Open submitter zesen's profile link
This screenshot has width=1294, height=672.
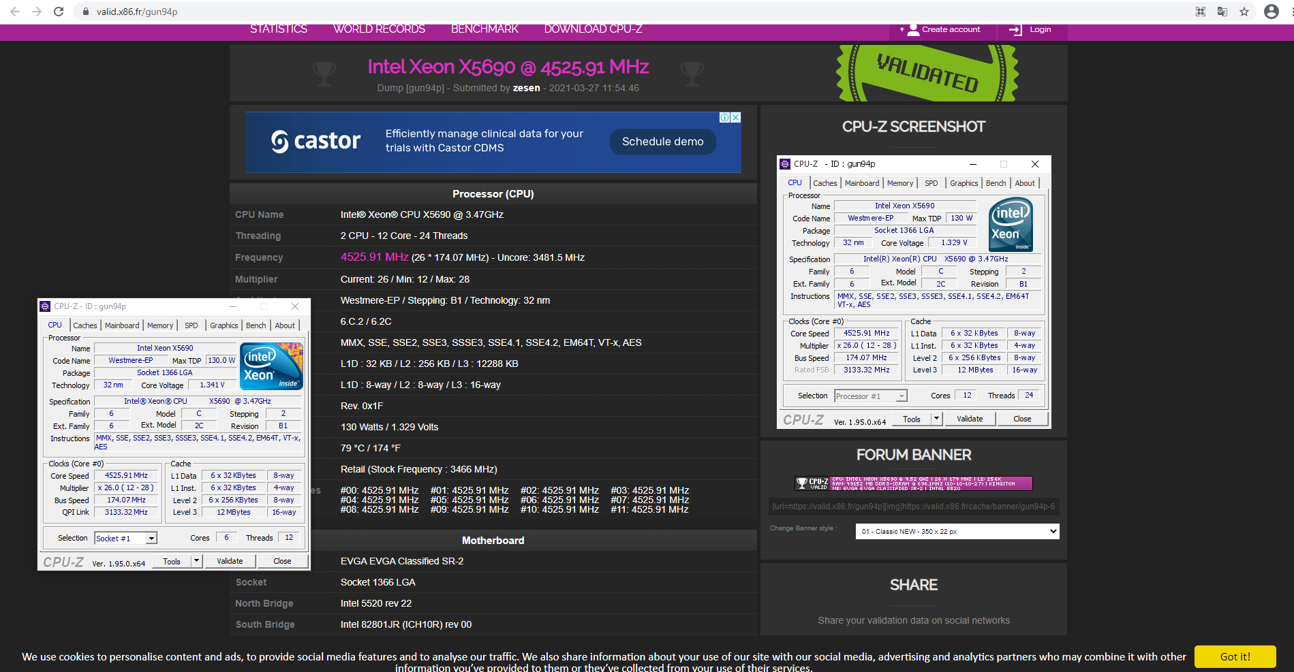coord(526,88)
